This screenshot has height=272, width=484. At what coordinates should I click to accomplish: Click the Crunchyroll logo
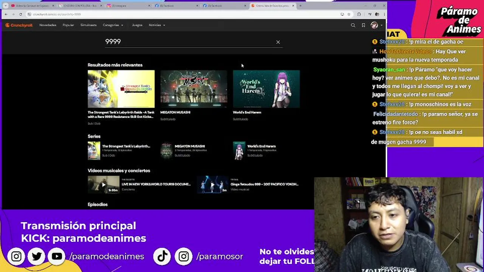click(x=19, y=25)
